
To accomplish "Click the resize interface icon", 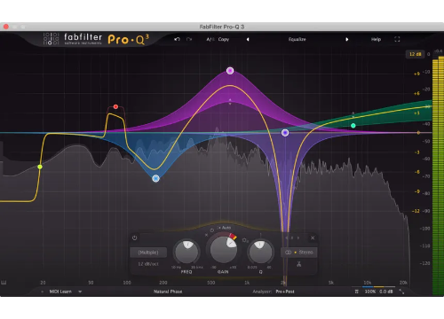I will [x=401, y=292].
